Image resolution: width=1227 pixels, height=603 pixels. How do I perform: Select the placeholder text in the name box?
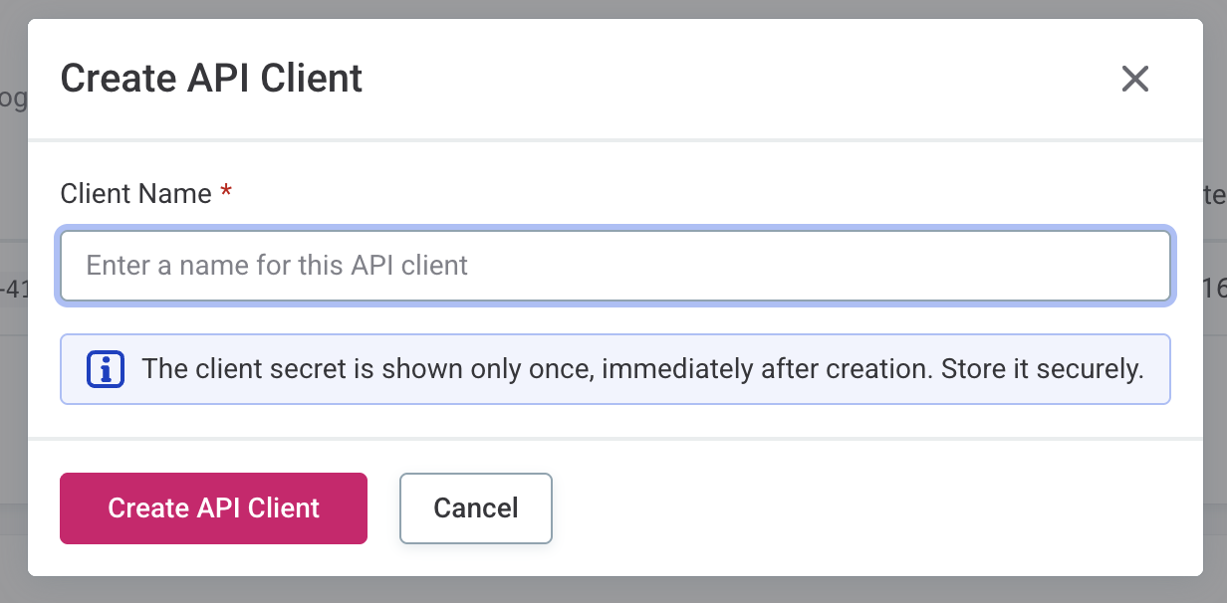click(x=277, y=266)
